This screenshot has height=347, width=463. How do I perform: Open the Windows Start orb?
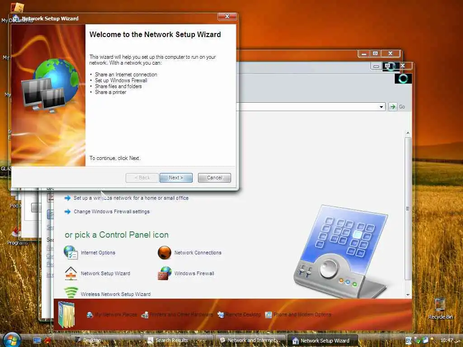click(x=11, y=340)
